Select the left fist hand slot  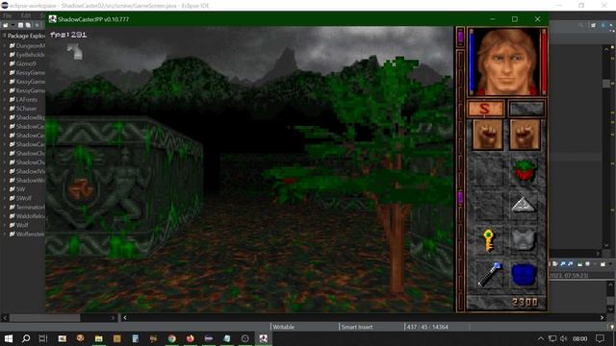pyautogui.click(x=488, y=135)
